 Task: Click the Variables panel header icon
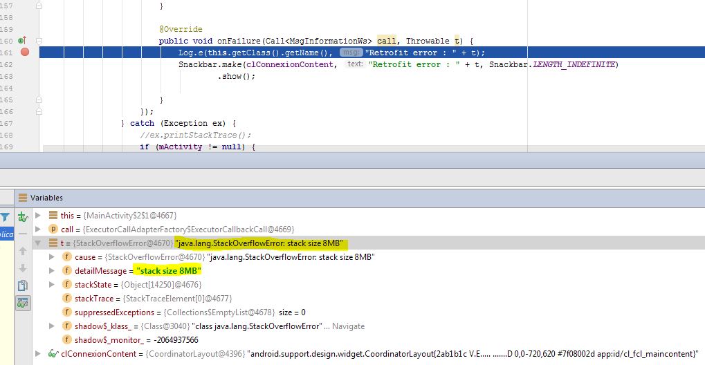pos(23,198)
